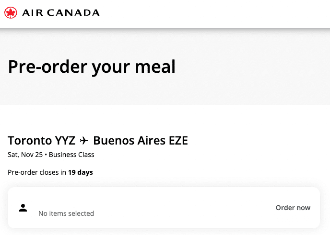The width and height of the screenshot is (330, 235).
Task: Click the Air Canada maple leaf logo
Action: click(11, 13)
